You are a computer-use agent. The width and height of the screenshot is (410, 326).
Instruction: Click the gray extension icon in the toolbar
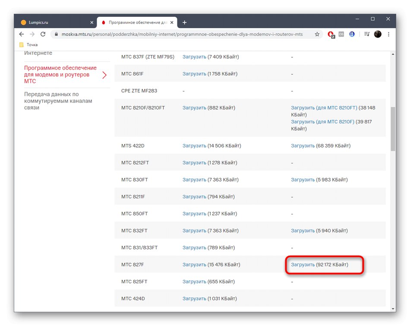click(x=341, y=34)
